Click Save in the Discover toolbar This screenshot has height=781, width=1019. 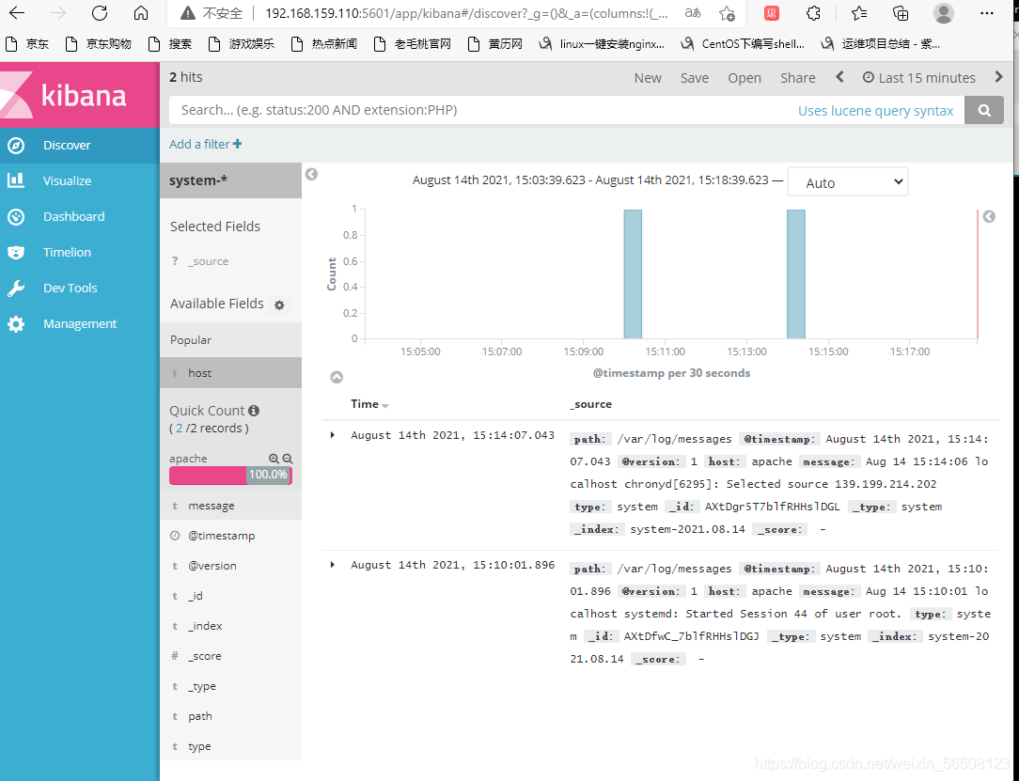click(x=694, y=78)
